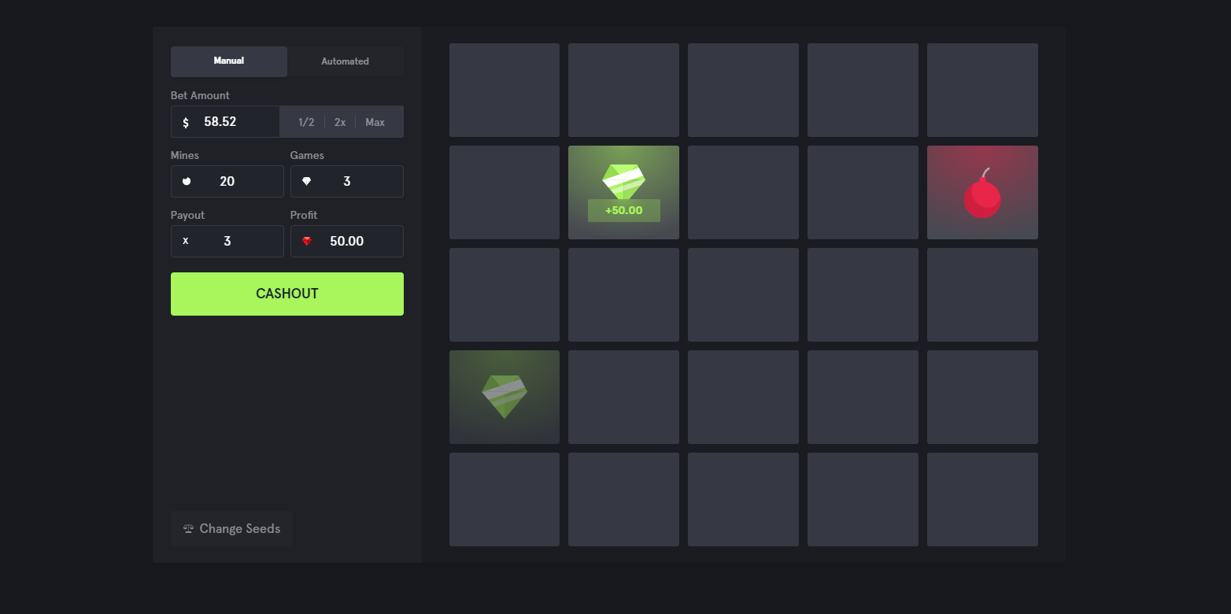Switch to the Manual tab
1231x614 pixels.
point(229,61)
